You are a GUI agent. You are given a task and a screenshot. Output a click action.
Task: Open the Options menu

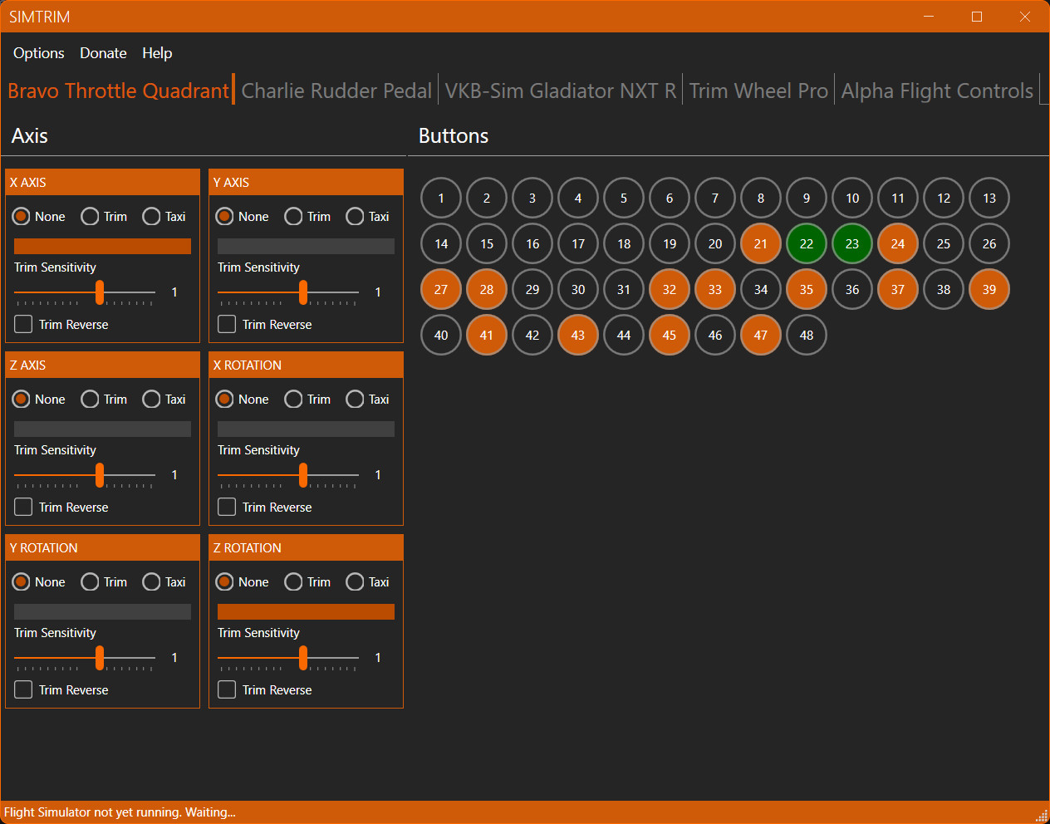coord(39,53)
